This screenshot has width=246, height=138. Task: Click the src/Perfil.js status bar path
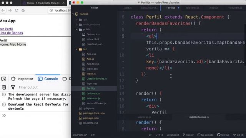[80, 135]
